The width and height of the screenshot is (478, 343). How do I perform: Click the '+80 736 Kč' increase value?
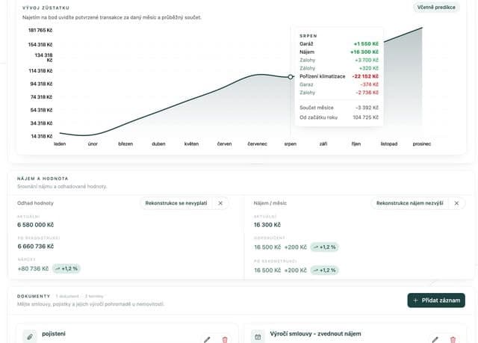(33, 268)
